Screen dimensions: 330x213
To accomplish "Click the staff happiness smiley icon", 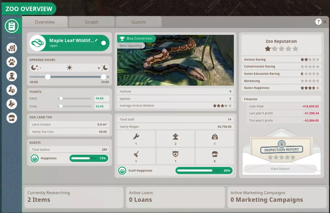I will coord(122,171).
